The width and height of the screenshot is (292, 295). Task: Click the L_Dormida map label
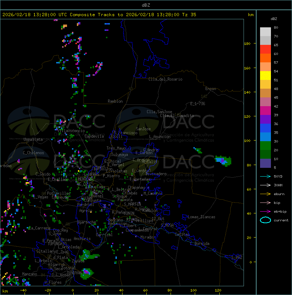pyautogui.click(x=200, y=243)
